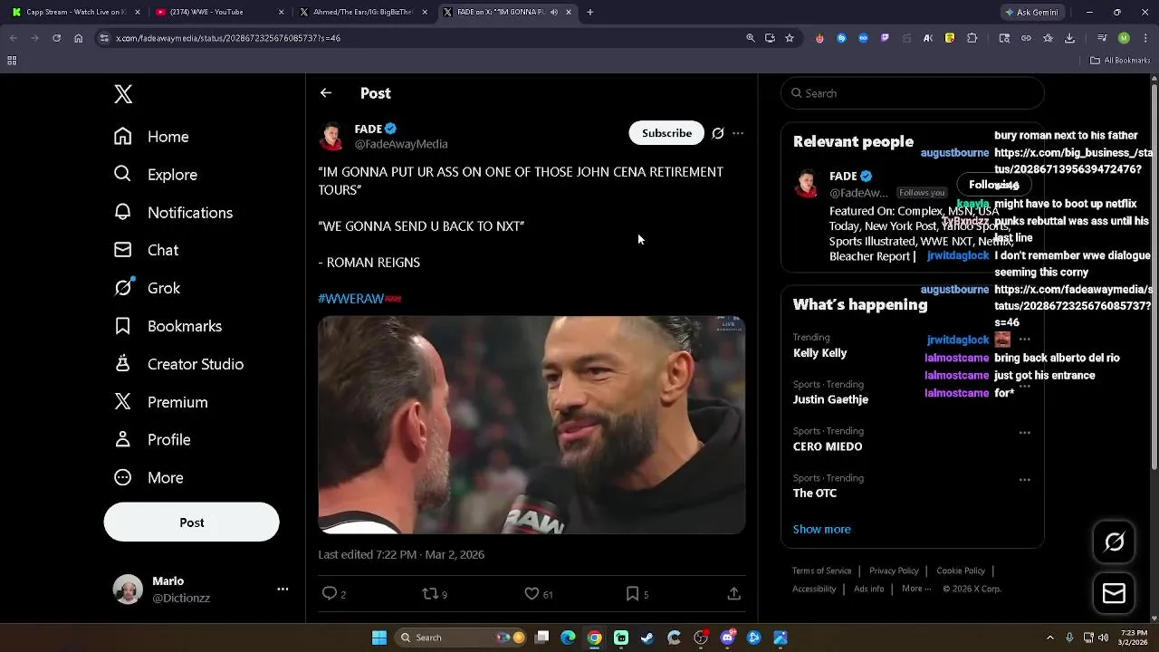Launch Grok from the sidebar

pos(147,288)
